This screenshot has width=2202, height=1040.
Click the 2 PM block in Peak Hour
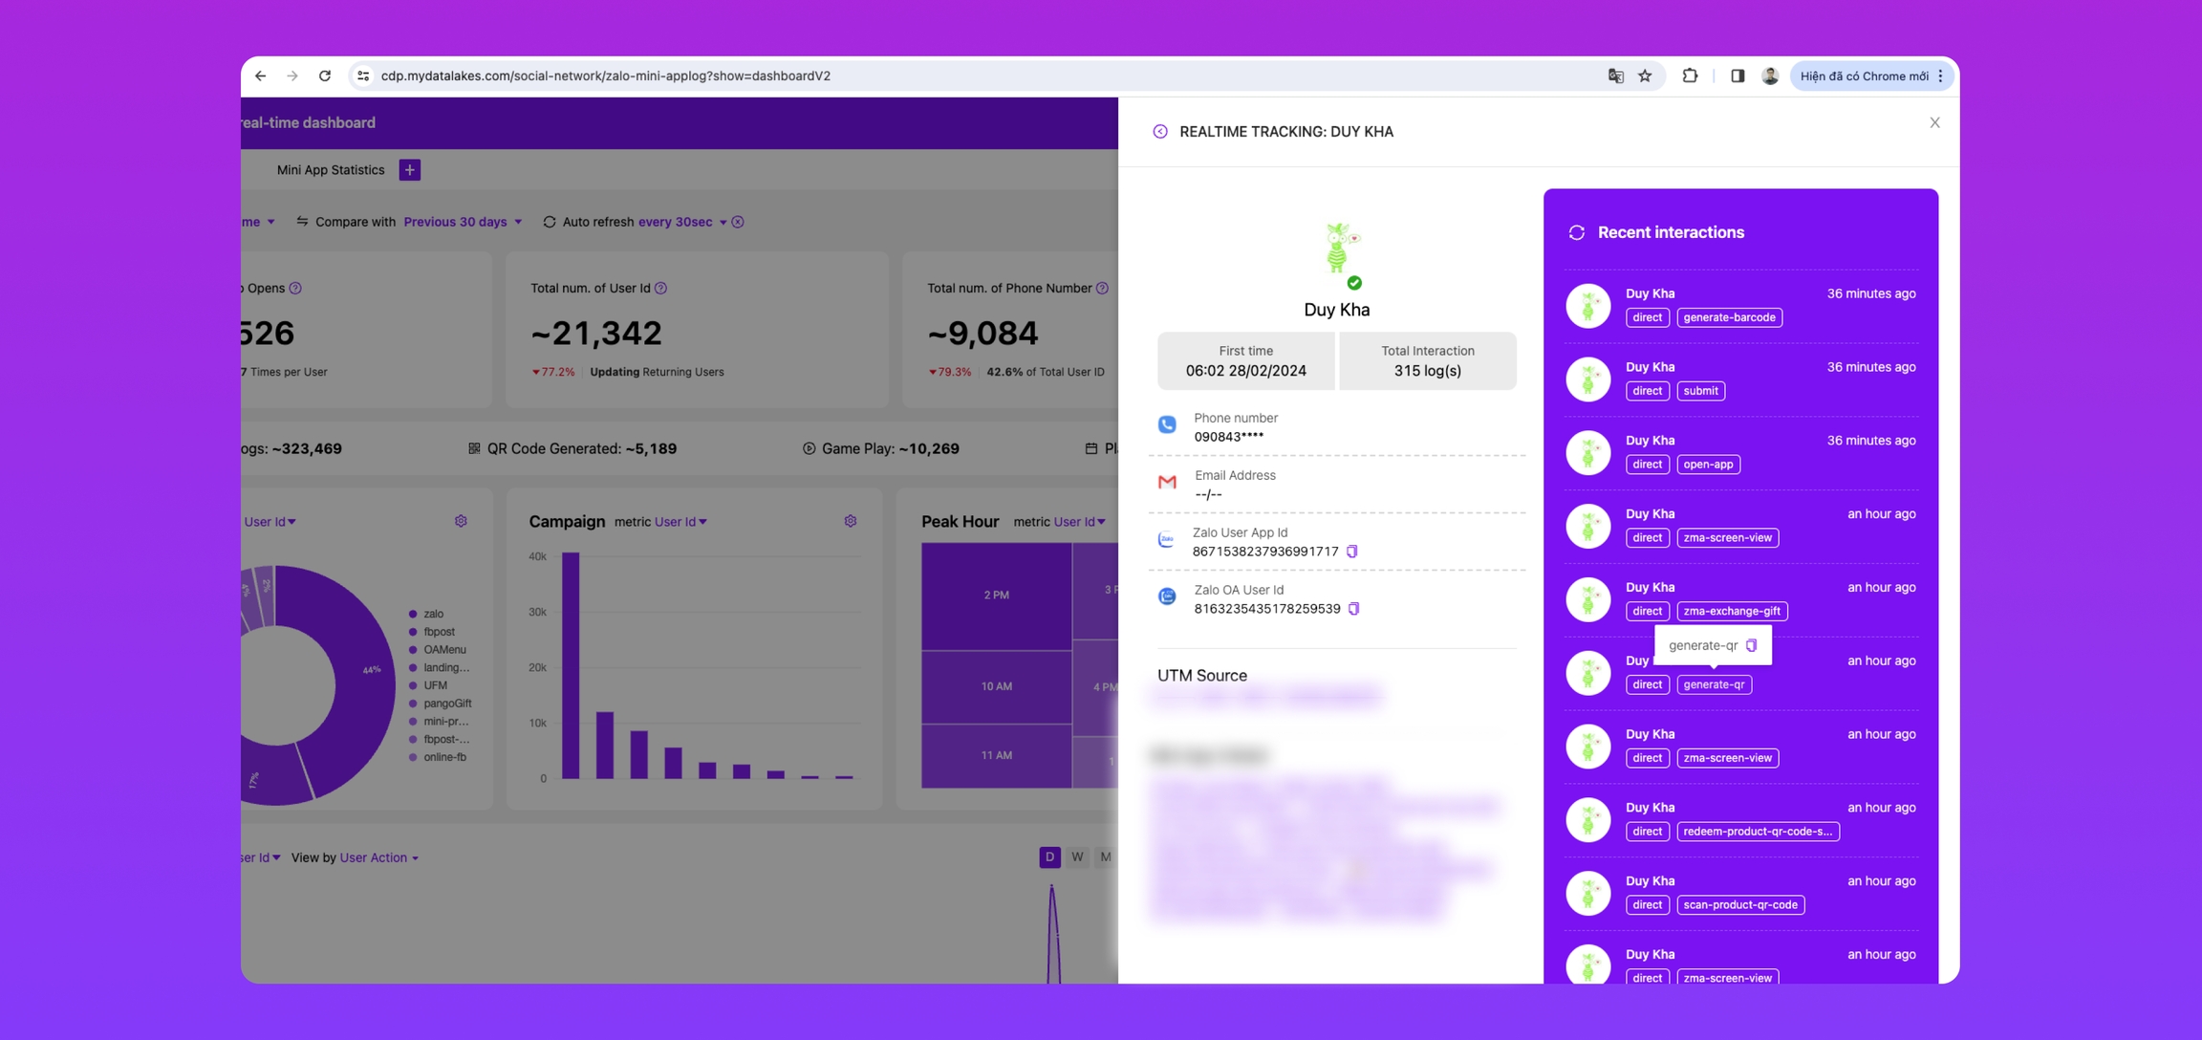coord(996,595)
